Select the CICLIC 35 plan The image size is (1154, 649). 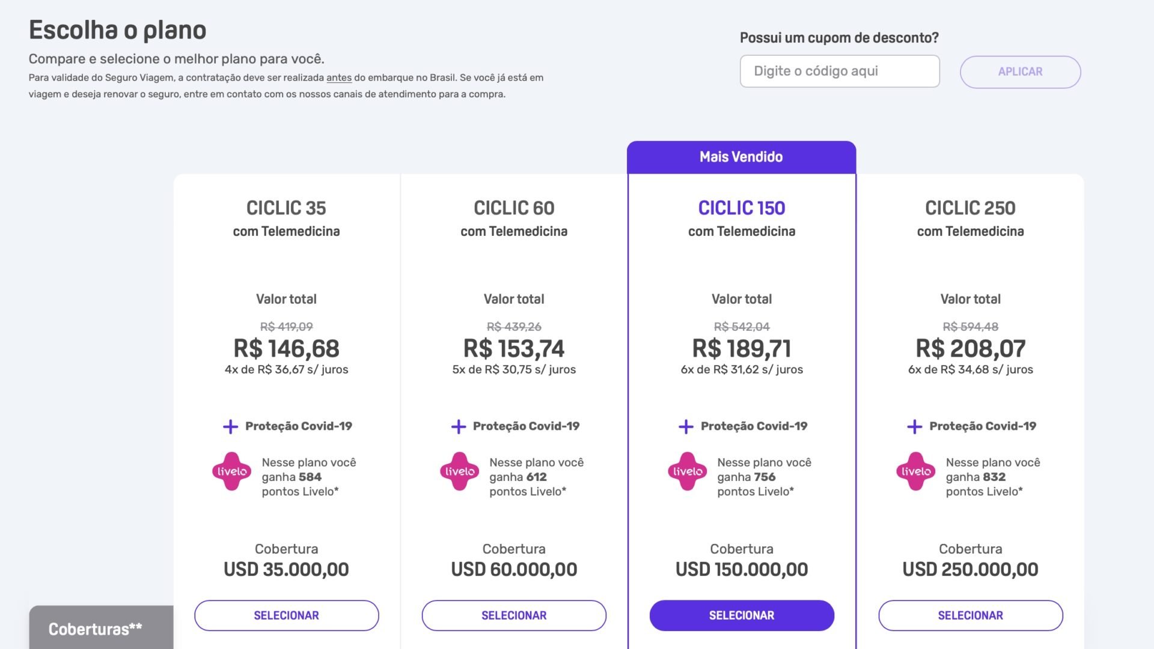click(286, 615)
